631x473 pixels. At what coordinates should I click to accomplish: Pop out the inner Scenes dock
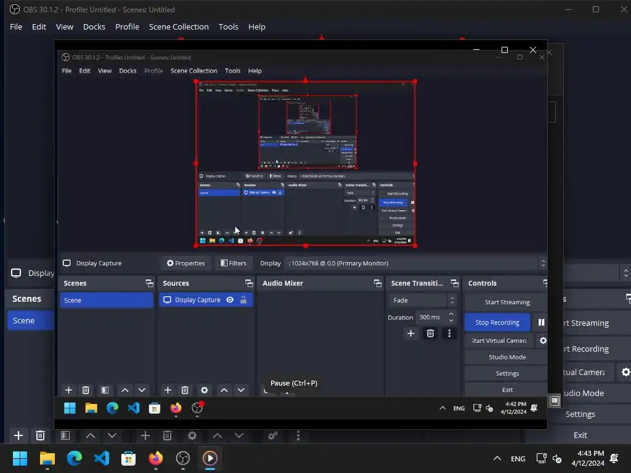click(149, 283)
